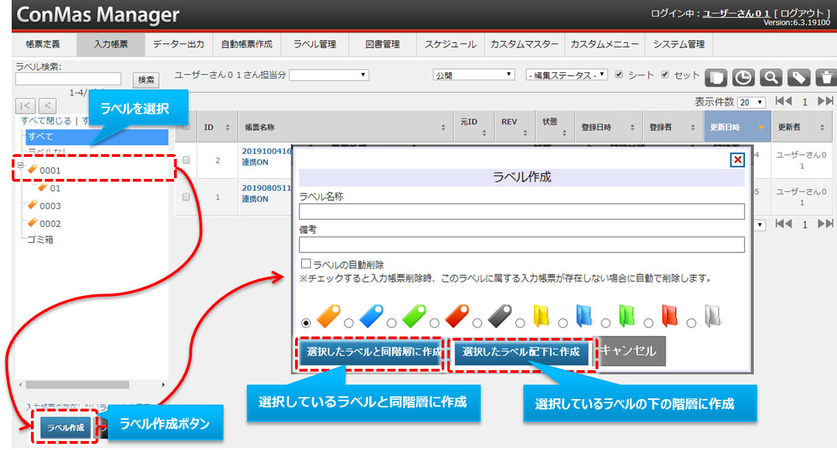Toggle the セット checkbox
Screen dimensions: 837x450
click(665, 75)
